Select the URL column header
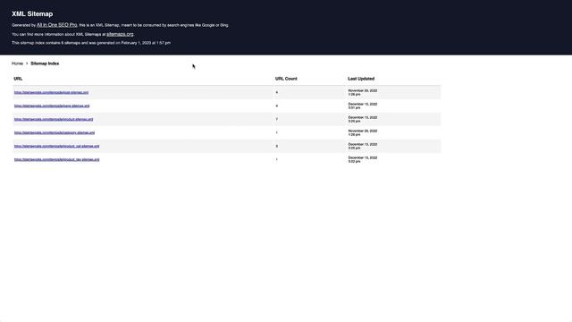Image resolution: width=572 pixels, height=322 pixels. tap(18, 79)
